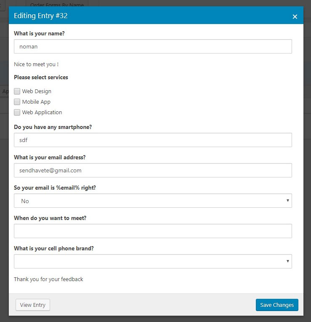Click the smartphone answer field
Viewport: 311px width, 322px height.
(153, 140)
